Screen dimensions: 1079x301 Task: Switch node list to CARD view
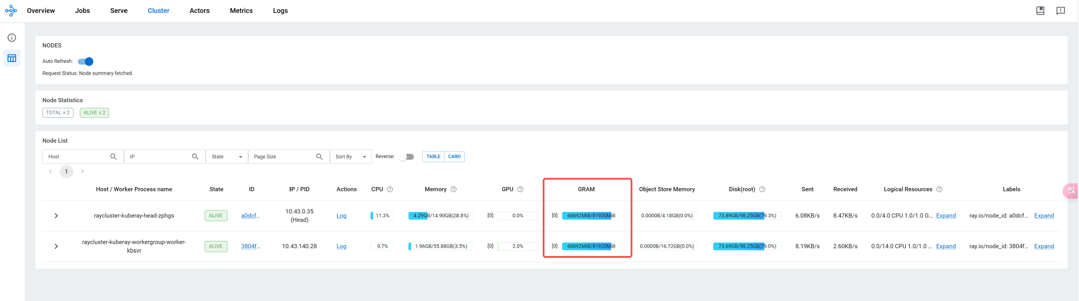pos(454,157)
